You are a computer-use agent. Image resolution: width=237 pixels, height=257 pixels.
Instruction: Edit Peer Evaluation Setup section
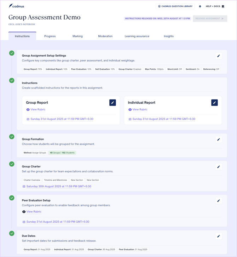pos(219,201)
